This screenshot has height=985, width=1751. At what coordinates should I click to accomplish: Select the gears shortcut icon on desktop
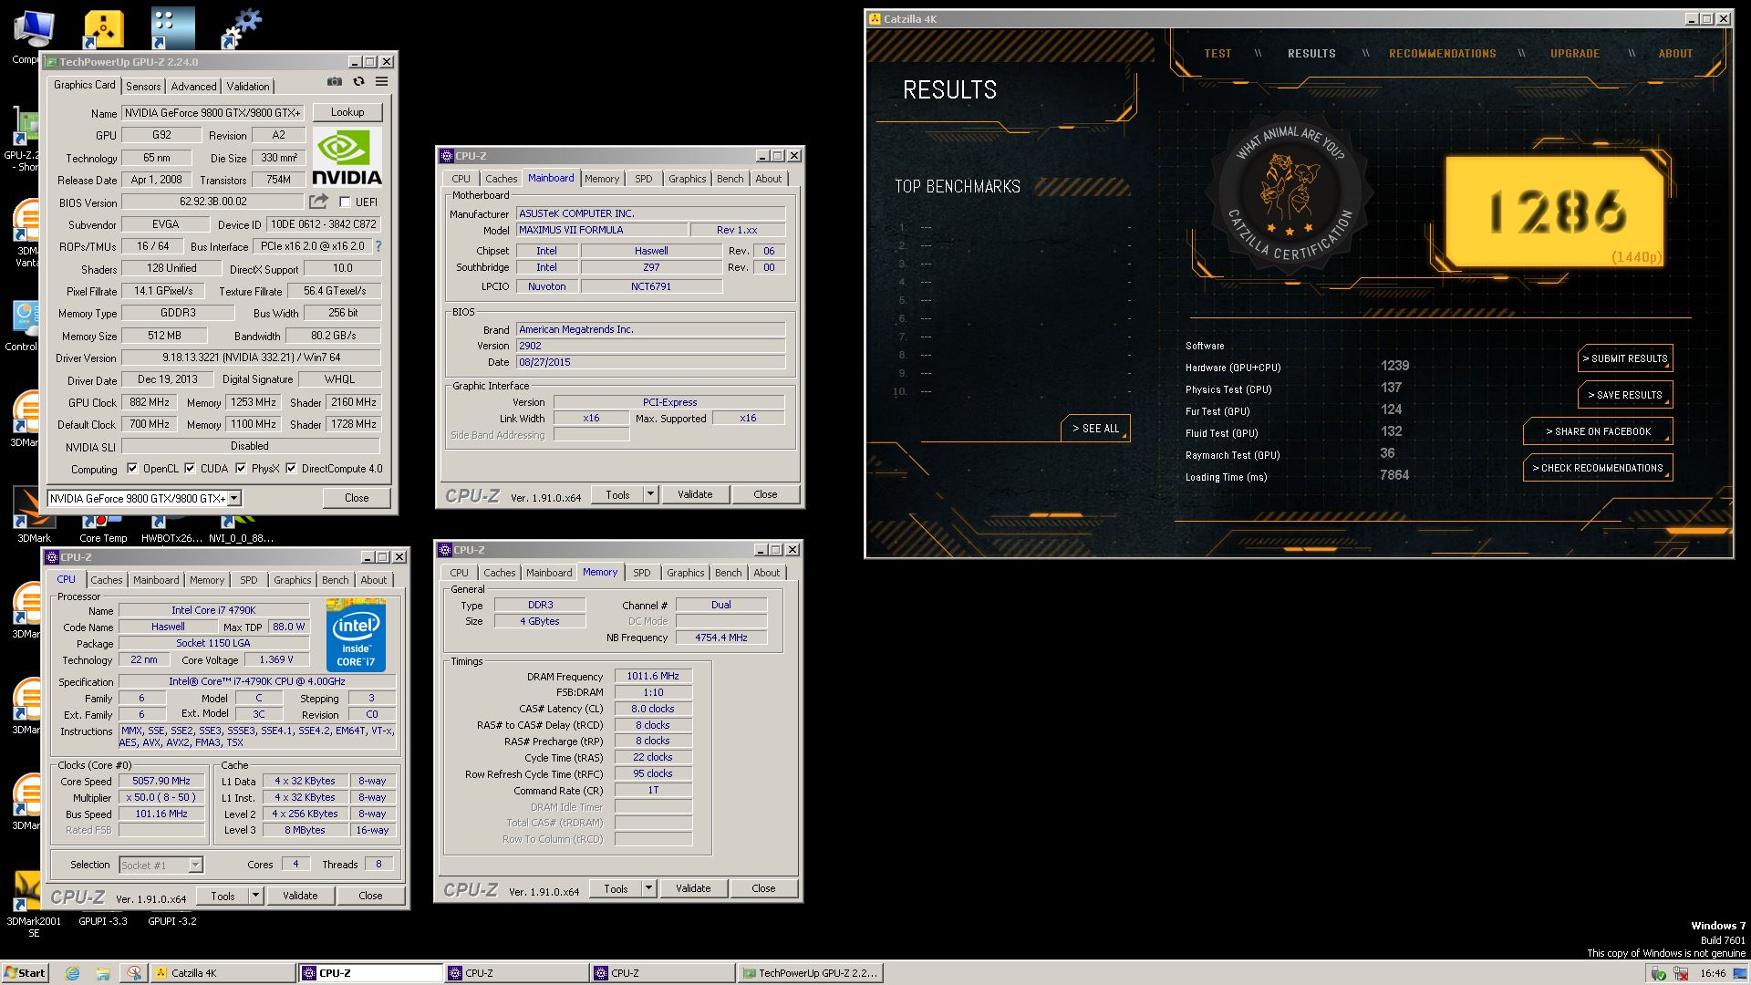pos(241,29)
